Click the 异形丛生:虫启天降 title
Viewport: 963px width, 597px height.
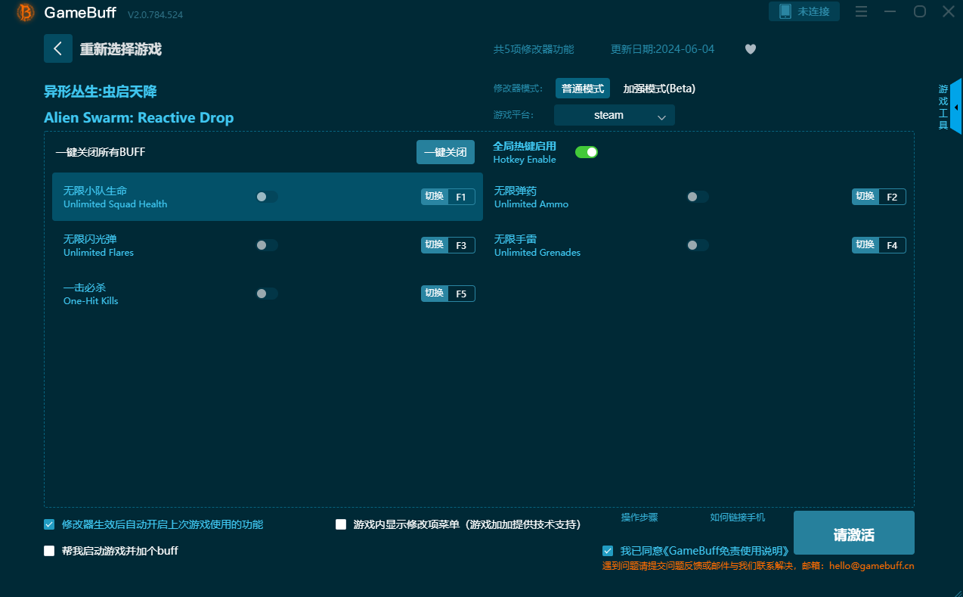tap(101, 92)
